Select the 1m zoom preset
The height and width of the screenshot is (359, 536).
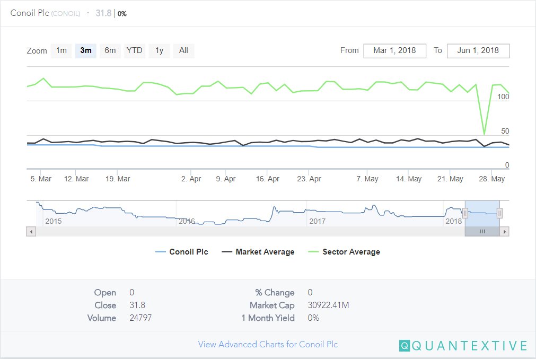[61, 50]
